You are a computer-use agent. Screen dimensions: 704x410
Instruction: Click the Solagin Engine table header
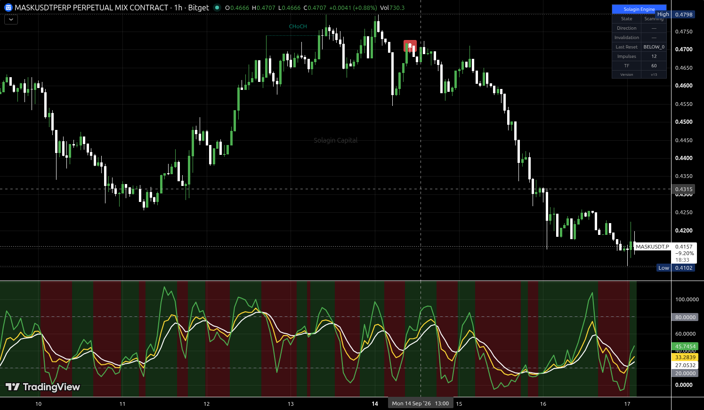pyautogui.click(x=639, y=9)
